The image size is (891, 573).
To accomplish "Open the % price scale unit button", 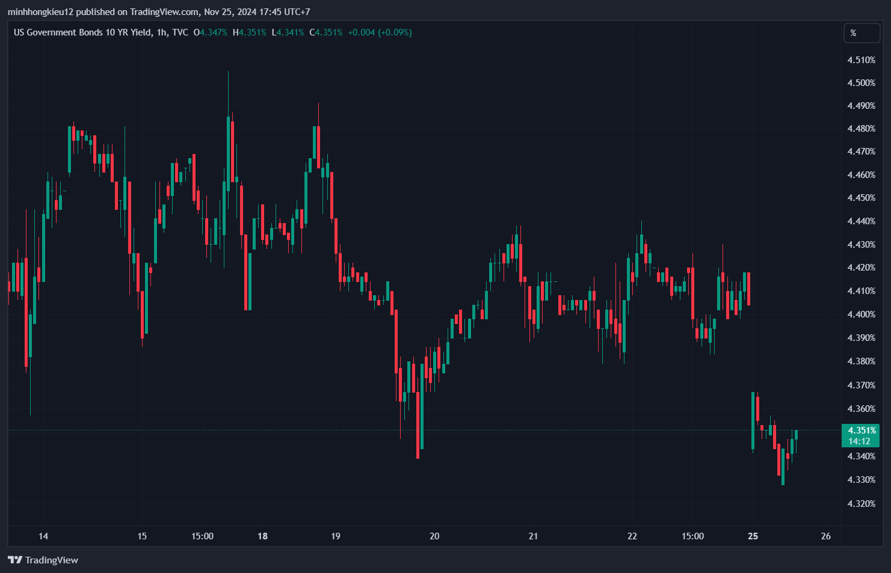I will (x=862, y=33).
